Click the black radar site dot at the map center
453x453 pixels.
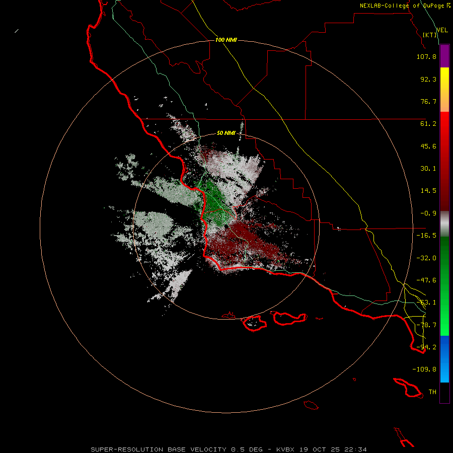[x=226, y=227]
